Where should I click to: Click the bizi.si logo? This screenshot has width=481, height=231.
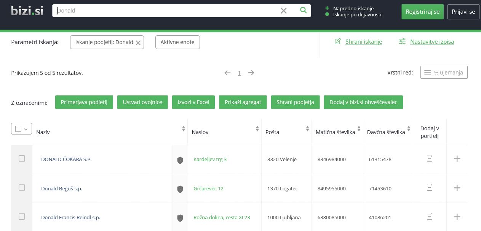27,10
